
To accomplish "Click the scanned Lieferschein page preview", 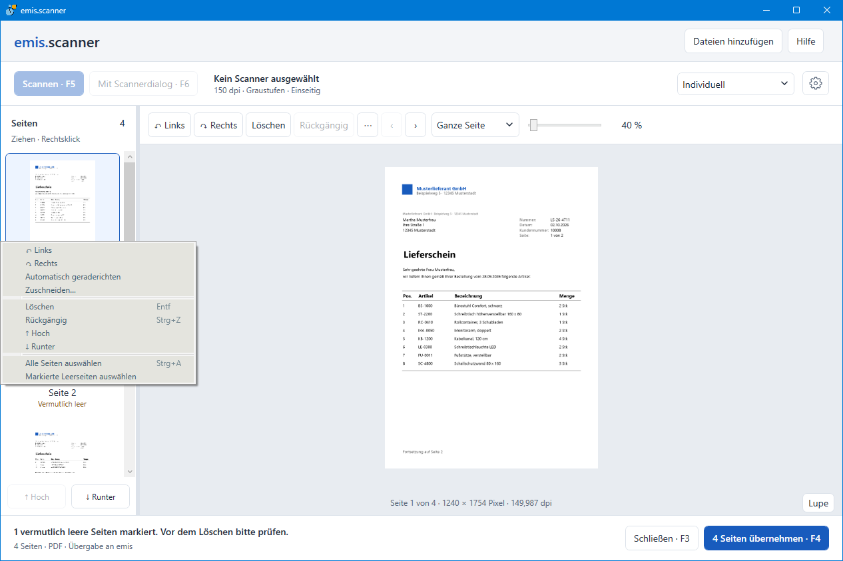I will click(491, 317).
